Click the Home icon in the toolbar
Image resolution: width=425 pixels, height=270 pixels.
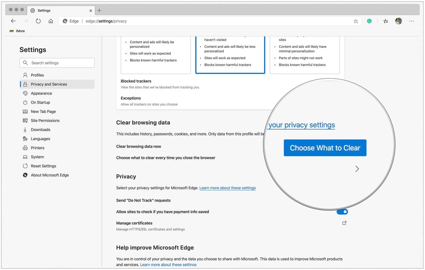[51, 21]
